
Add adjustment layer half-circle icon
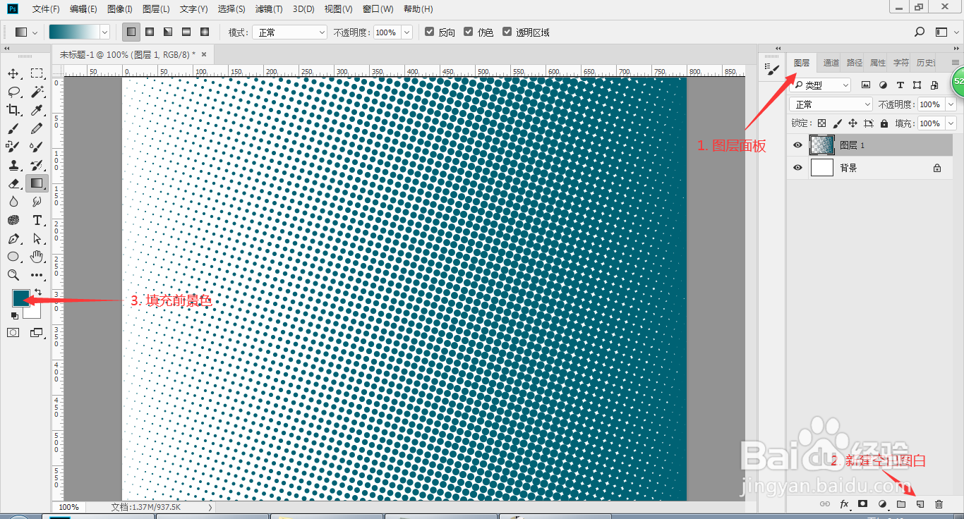tap(882, 504)
